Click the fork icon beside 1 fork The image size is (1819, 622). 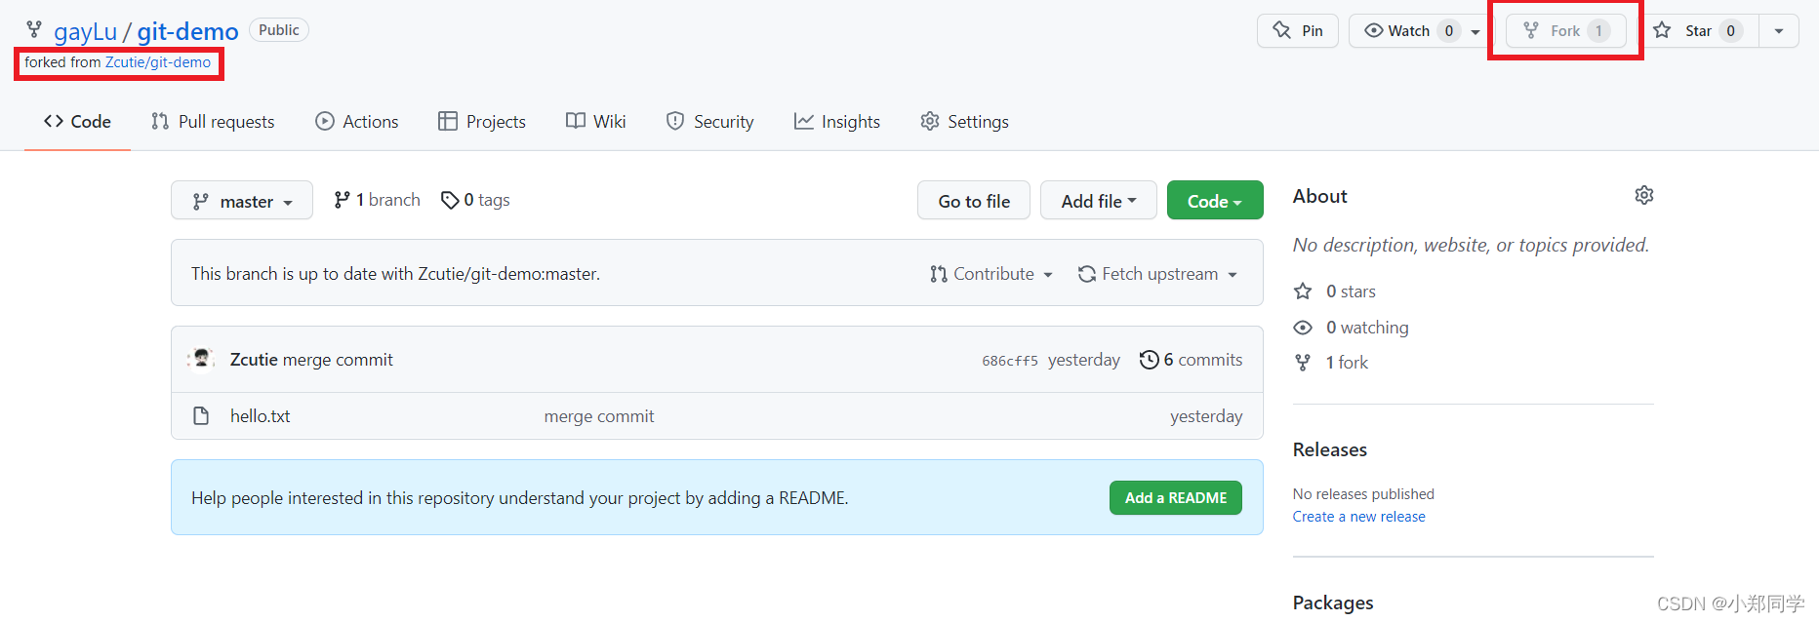[x=1303, y=363]
